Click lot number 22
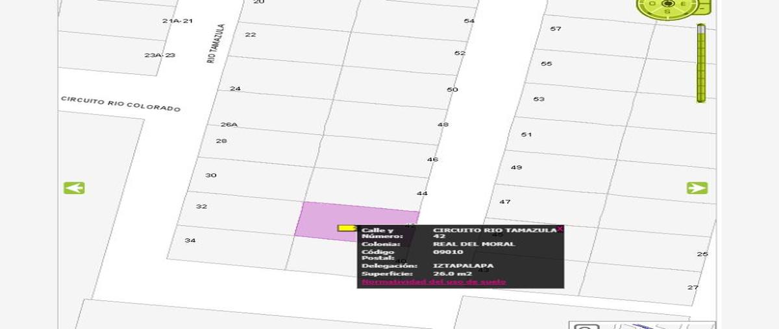 pyautogui.click(x=251, y=34)
